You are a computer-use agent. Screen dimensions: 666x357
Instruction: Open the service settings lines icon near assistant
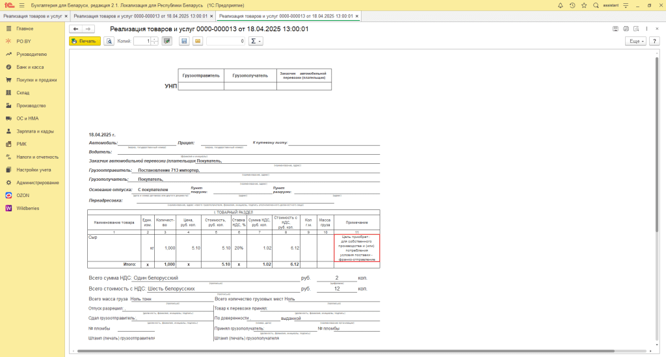[626, 5]
